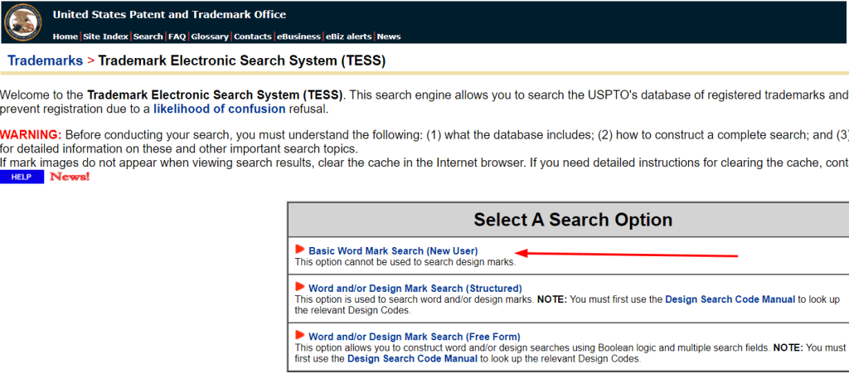Click the USPTO eagle seal logo
Screen dimensions: 849x374
(22, 22)
